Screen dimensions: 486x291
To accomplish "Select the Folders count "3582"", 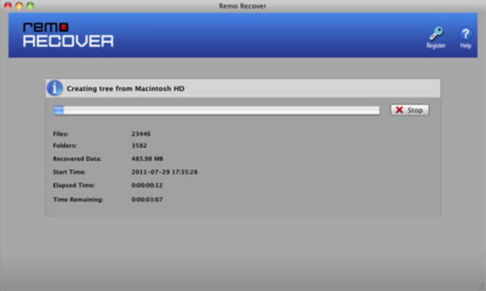I will point(139,145).
